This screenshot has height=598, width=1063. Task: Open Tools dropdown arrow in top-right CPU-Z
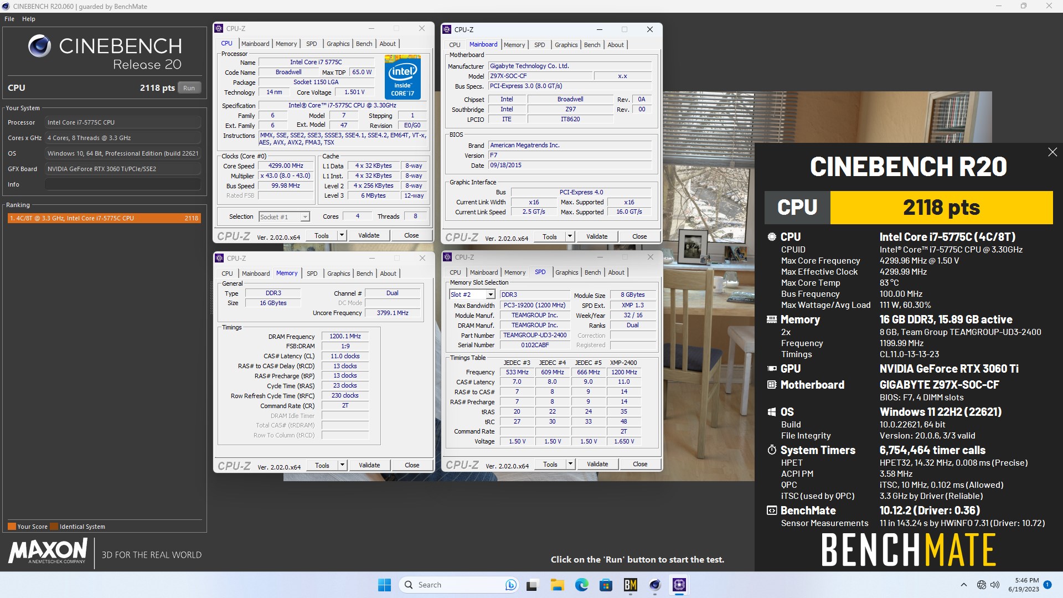click(x=570, y=236)
